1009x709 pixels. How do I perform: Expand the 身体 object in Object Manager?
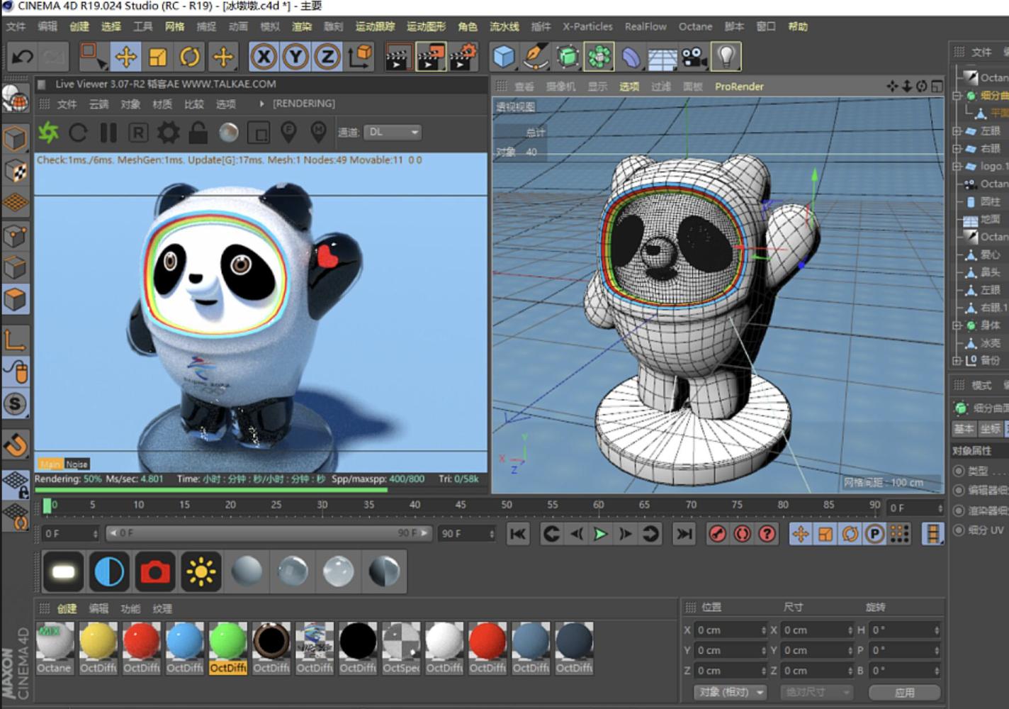click(x=957, y=325)
